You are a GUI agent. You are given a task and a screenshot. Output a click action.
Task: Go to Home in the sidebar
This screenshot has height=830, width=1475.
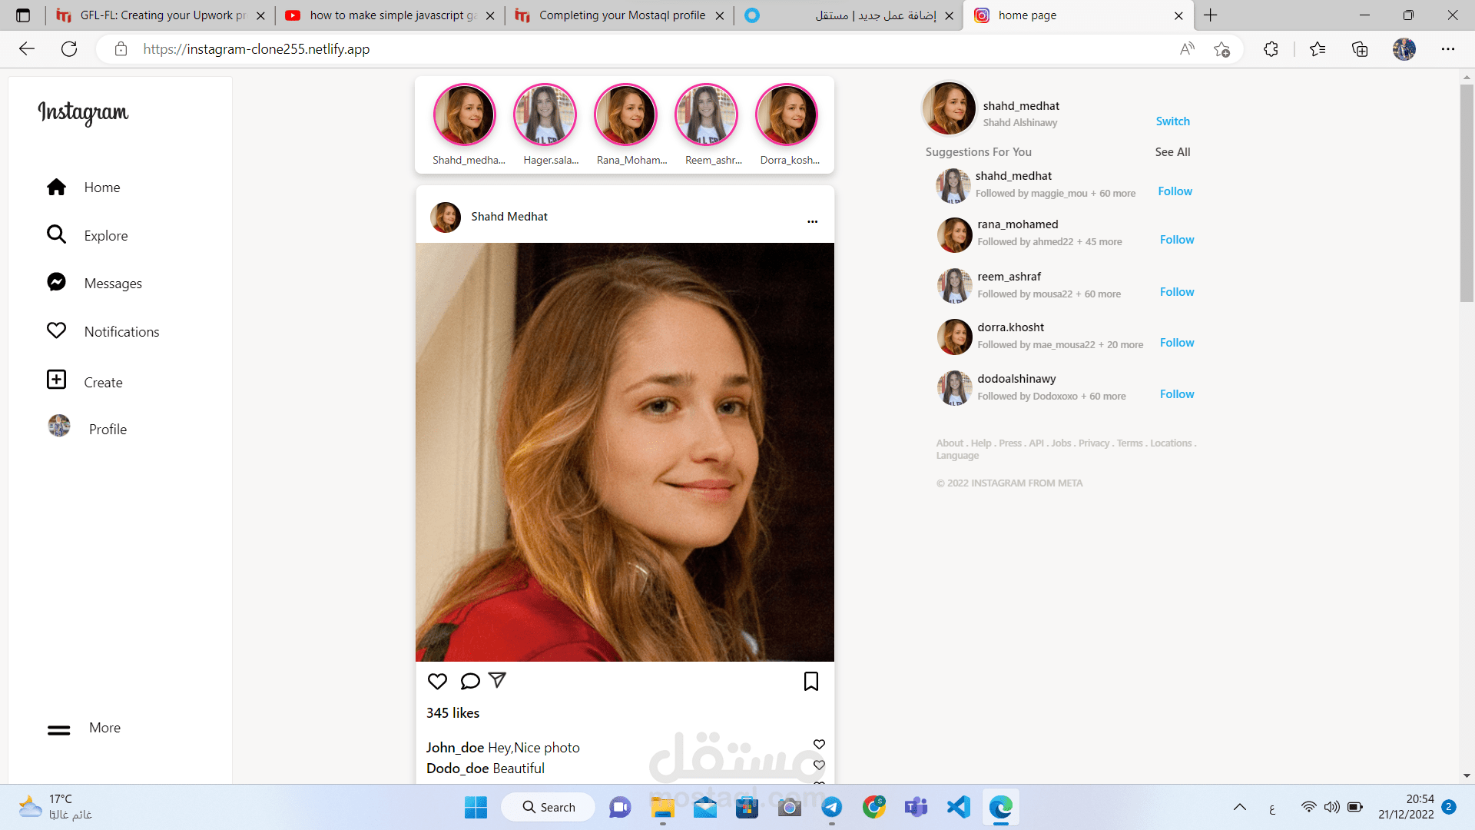tap(102, 188)
